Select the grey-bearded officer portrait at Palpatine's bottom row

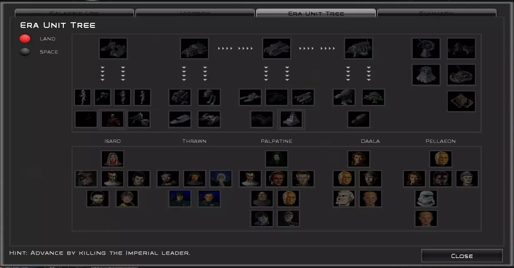pyautogui.click(x=288, y=218)
